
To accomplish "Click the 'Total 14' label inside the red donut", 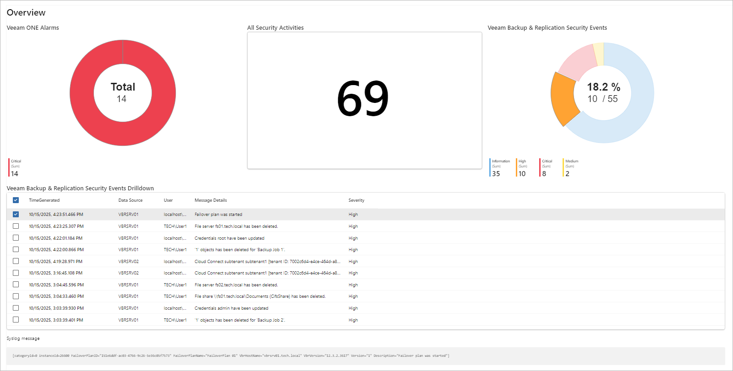I will point(123,92).
